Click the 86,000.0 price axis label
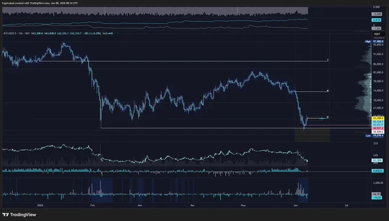Image resolution: width=389 pixels, height=221 pixels. [x=378, y=64]
